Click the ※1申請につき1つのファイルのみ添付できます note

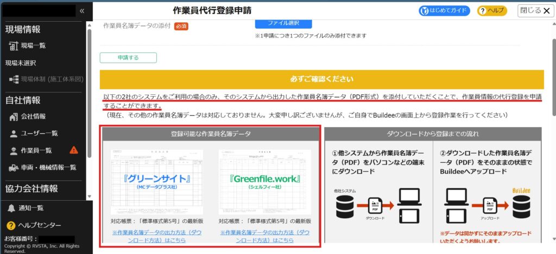click(311, 36)
